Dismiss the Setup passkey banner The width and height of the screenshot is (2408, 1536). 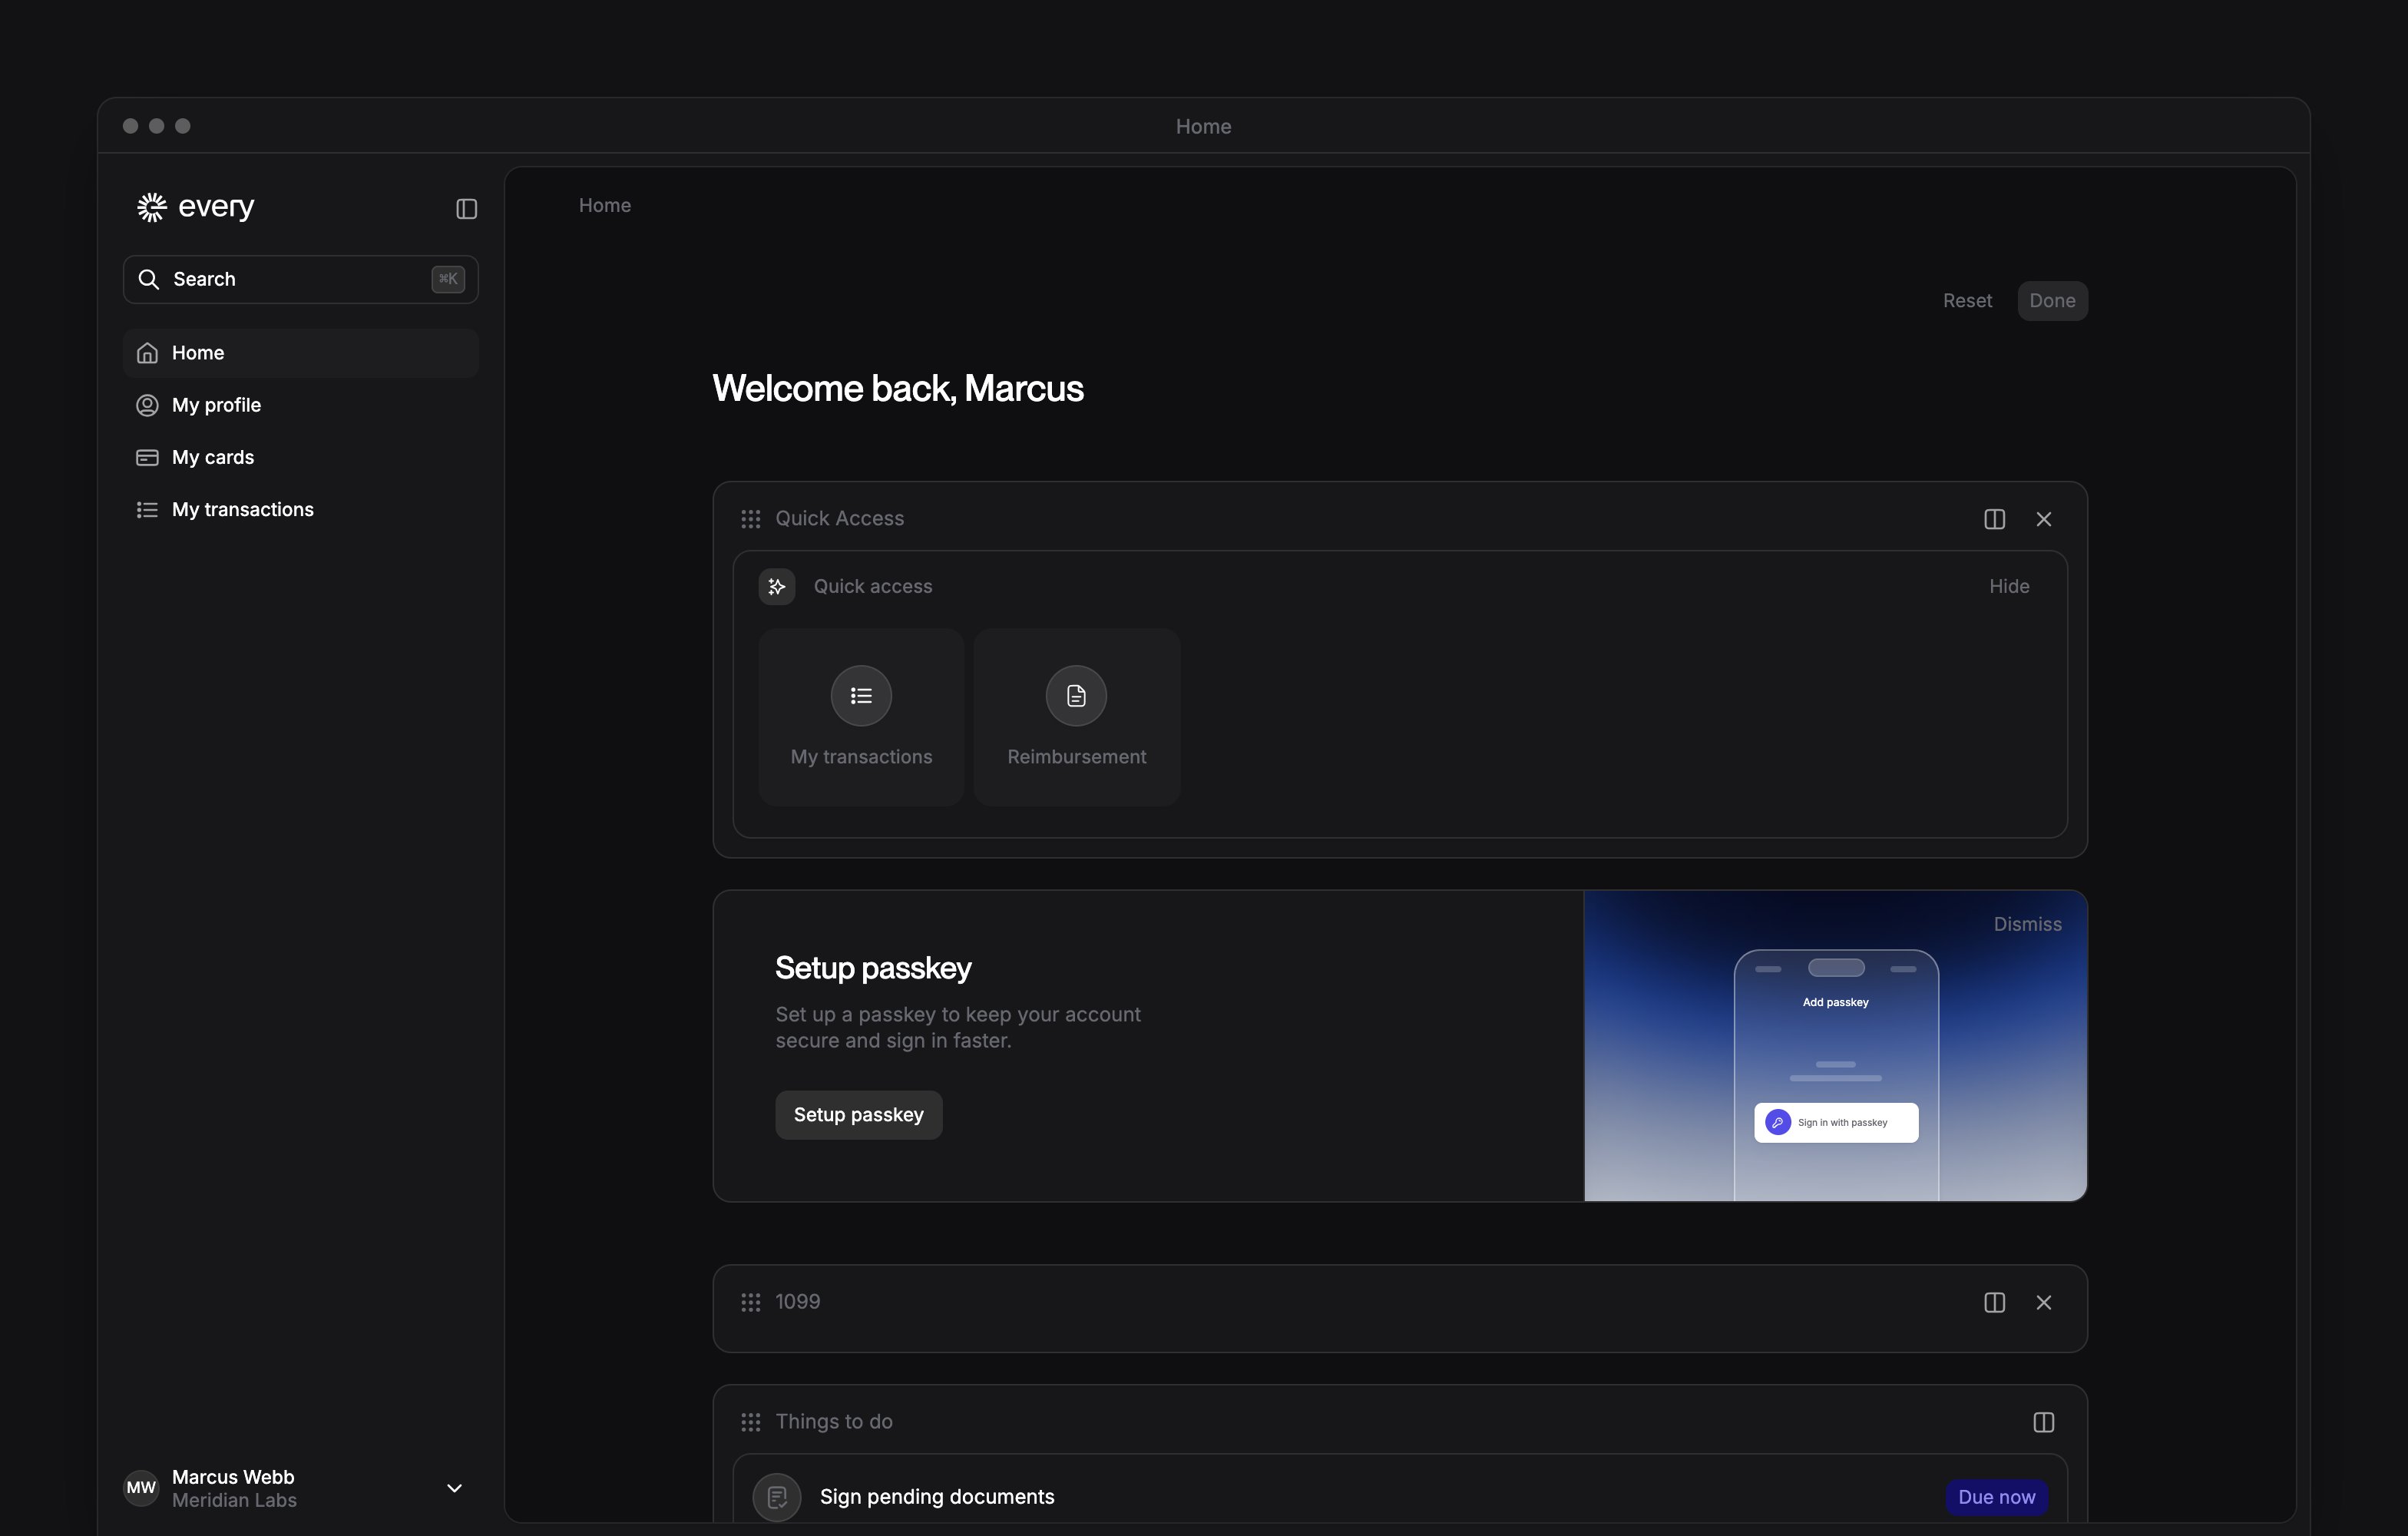click(2027, 925)
